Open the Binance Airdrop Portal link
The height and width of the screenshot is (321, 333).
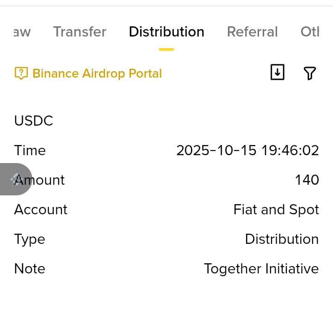(x=97, y=73)
